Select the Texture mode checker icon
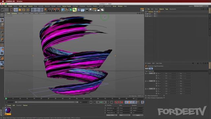 [x=2, y=24]
